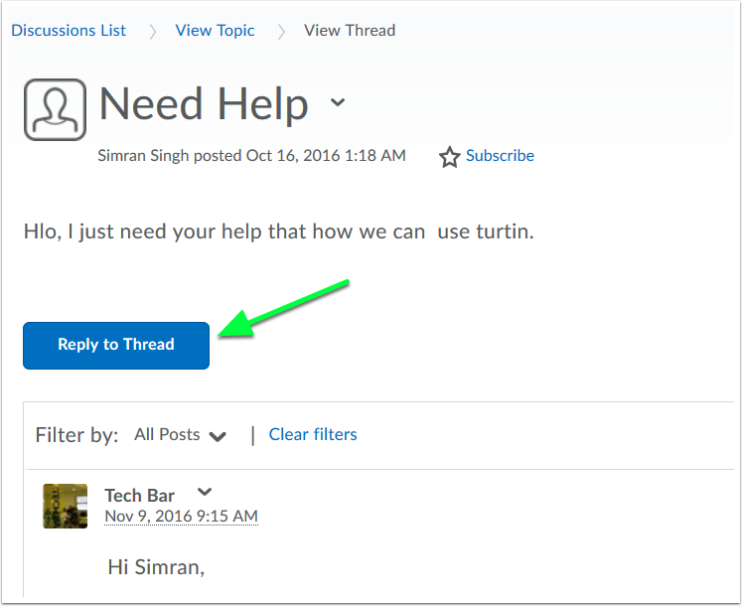Go back to View Topic breadcrumb
The width and height of the screenshot is (742, 606).
215,30
